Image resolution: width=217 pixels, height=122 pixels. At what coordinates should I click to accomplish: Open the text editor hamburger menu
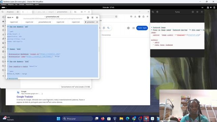pos(93,18)
